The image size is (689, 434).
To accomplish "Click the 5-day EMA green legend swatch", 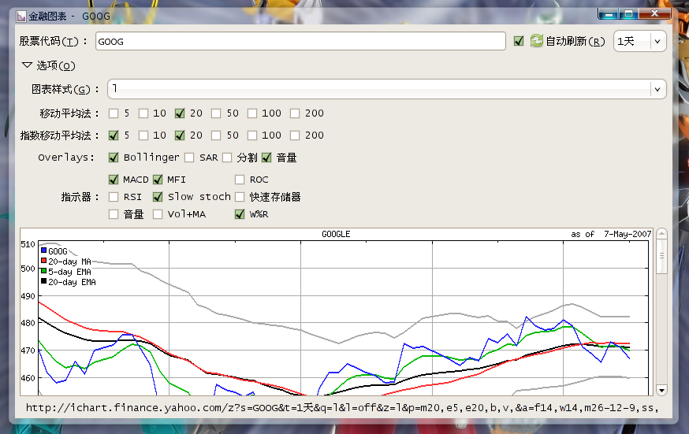I will coord(43,271).
